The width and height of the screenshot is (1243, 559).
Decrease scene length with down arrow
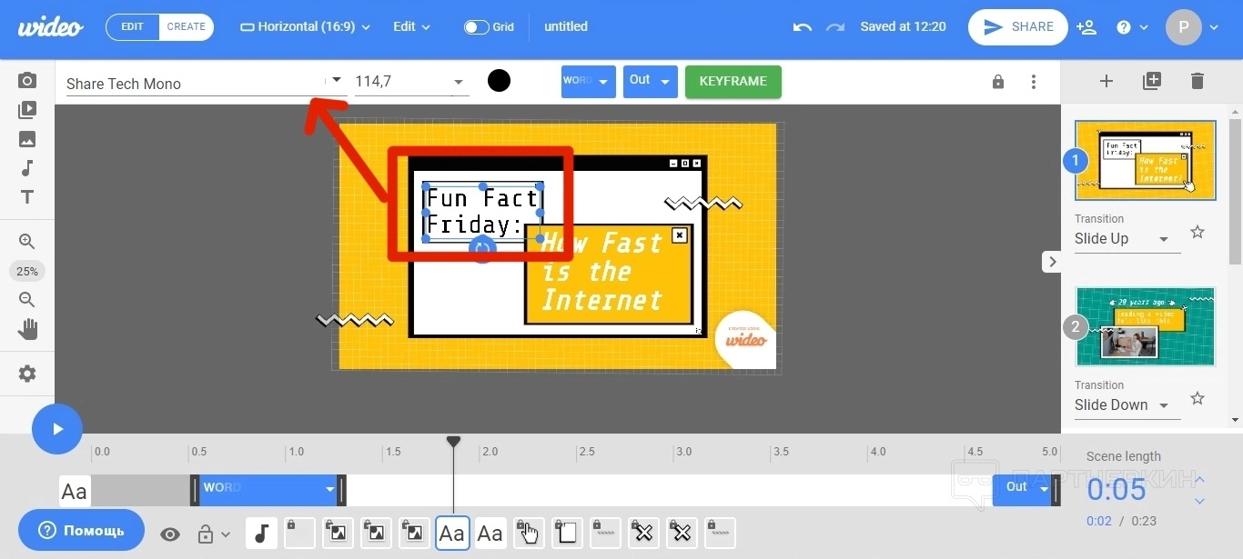pos(1199,501)
